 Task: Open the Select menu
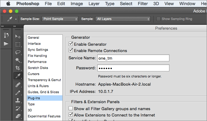coord(126,4)
